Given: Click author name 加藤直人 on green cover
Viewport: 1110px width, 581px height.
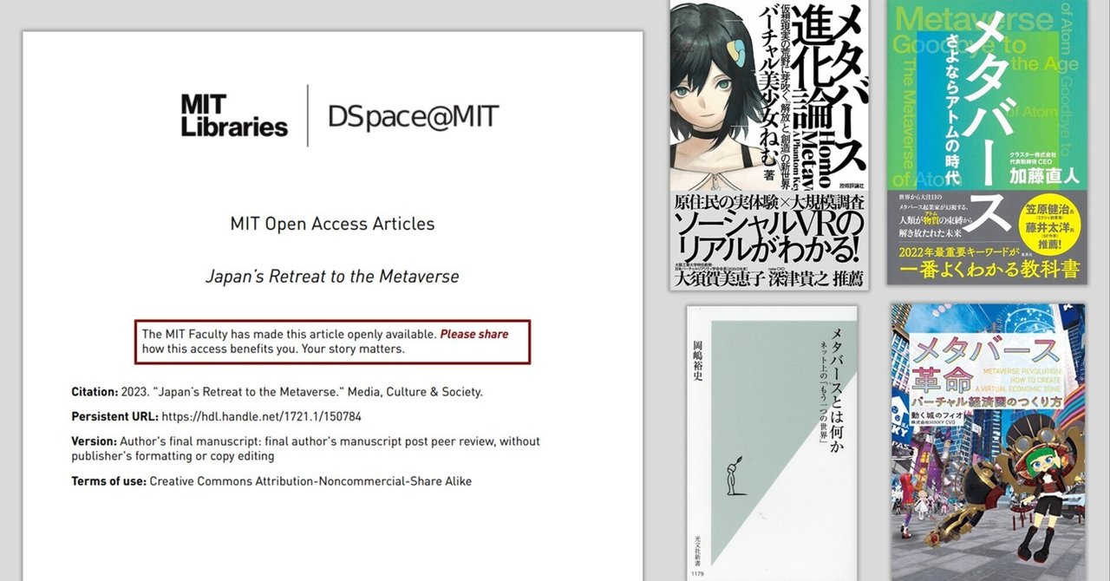Looking at the screenshot, I should (1045, 177).
